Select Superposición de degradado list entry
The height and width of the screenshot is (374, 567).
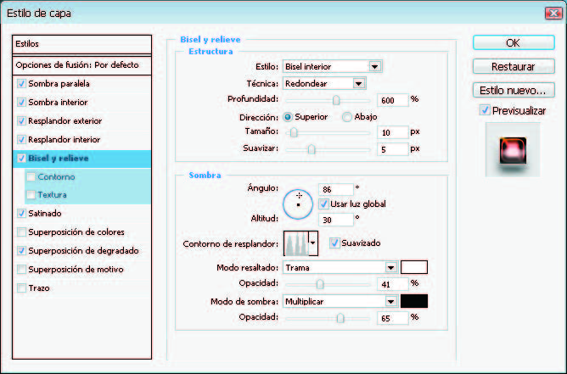pos(83,250)
